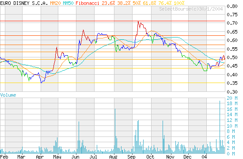Click the August volume spike bar near 16 M
The height and width of the screenshot is (159, 243).
pyautogui.click(x=115, y=131)
